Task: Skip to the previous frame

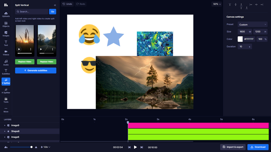Action: 129,147
